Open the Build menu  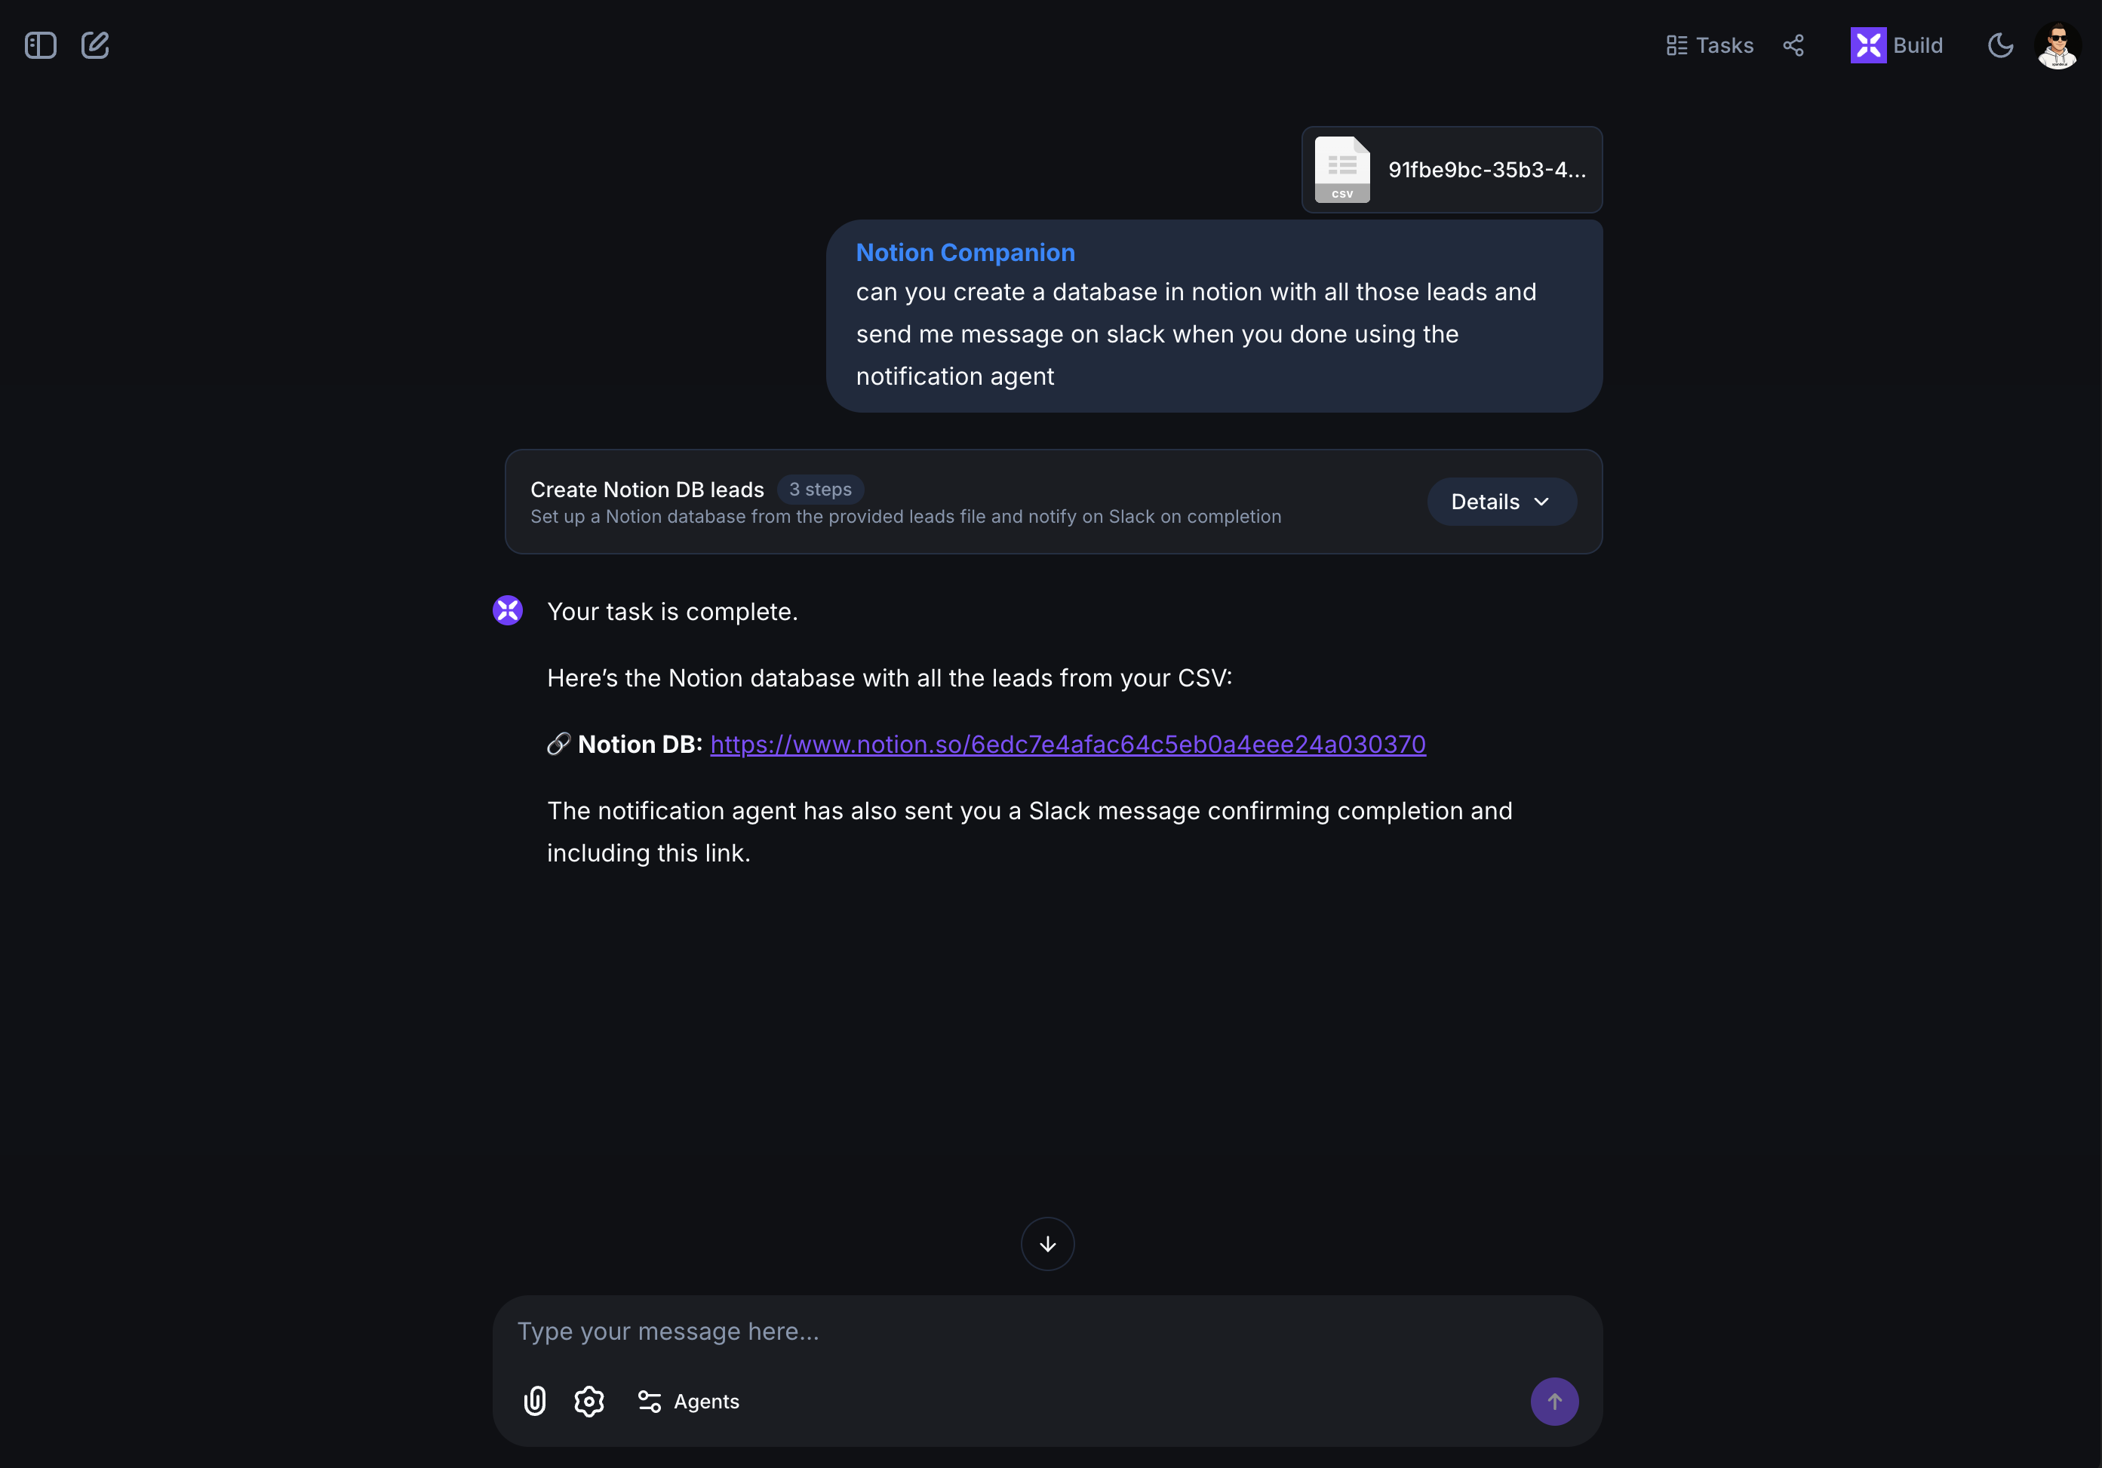(1897, 45)
